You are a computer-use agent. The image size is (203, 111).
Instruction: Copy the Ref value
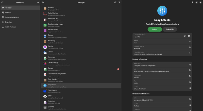(x=190, y=70)
